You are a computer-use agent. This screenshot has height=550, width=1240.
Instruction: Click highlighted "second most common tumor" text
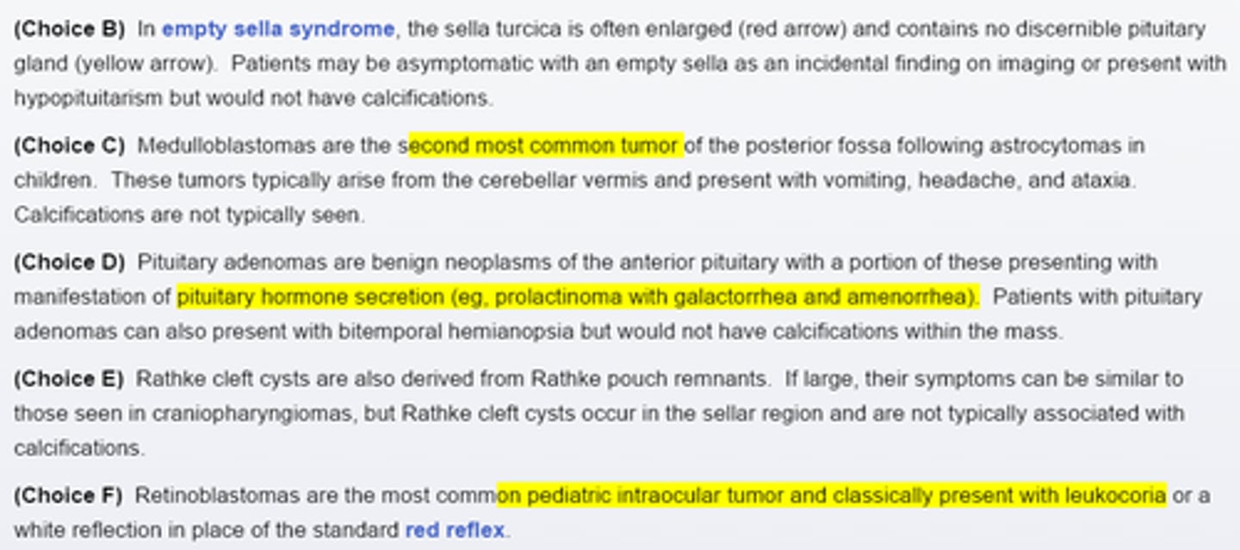(x=546, y=146)
